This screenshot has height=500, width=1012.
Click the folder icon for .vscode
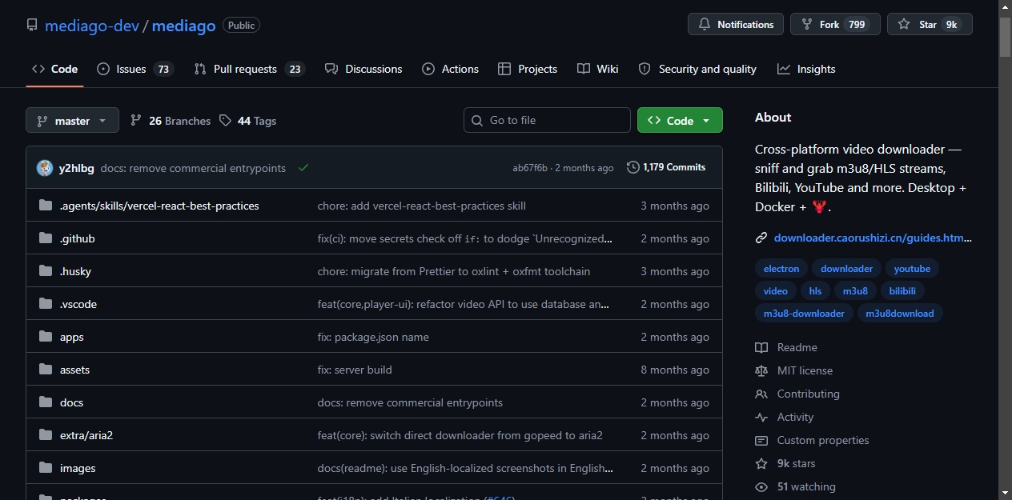pyautogui.click(x=46, y=304)
